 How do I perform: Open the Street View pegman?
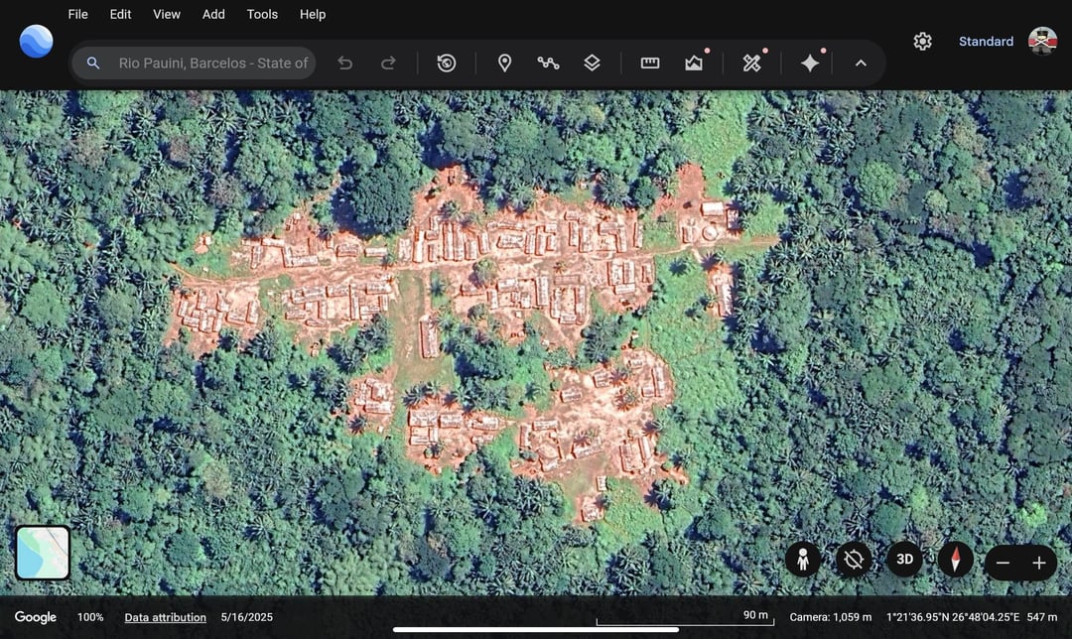point(803,560)
